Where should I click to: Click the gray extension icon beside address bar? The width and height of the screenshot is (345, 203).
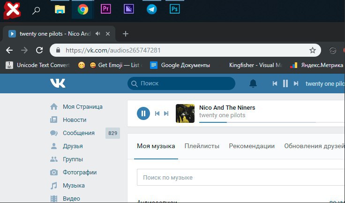(x=333, y=51)
